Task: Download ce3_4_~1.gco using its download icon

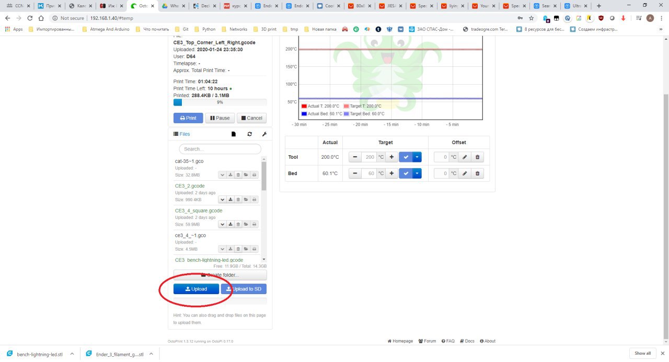Action: pos(230,249)
